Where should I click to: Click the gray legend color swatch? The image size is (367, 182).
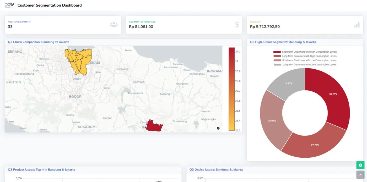pos(277,64)
